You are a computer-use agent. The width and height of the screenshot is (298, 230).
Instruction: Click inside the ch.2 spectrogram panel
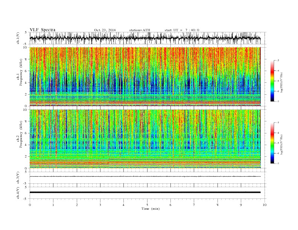click(x=145, y=139)
